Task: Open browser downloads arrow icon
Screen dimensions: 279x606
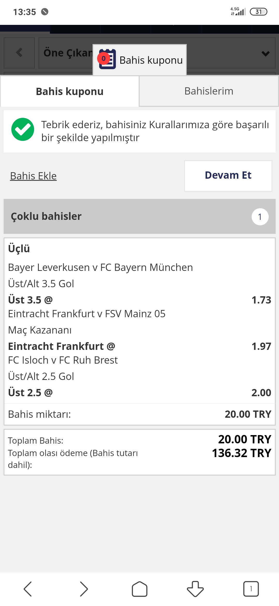Action: click(x=195, y=589)
